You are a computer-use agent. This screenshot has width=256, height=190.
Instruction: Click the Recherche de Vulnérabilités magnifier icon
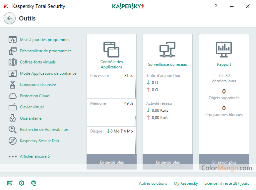coord(13,130)
